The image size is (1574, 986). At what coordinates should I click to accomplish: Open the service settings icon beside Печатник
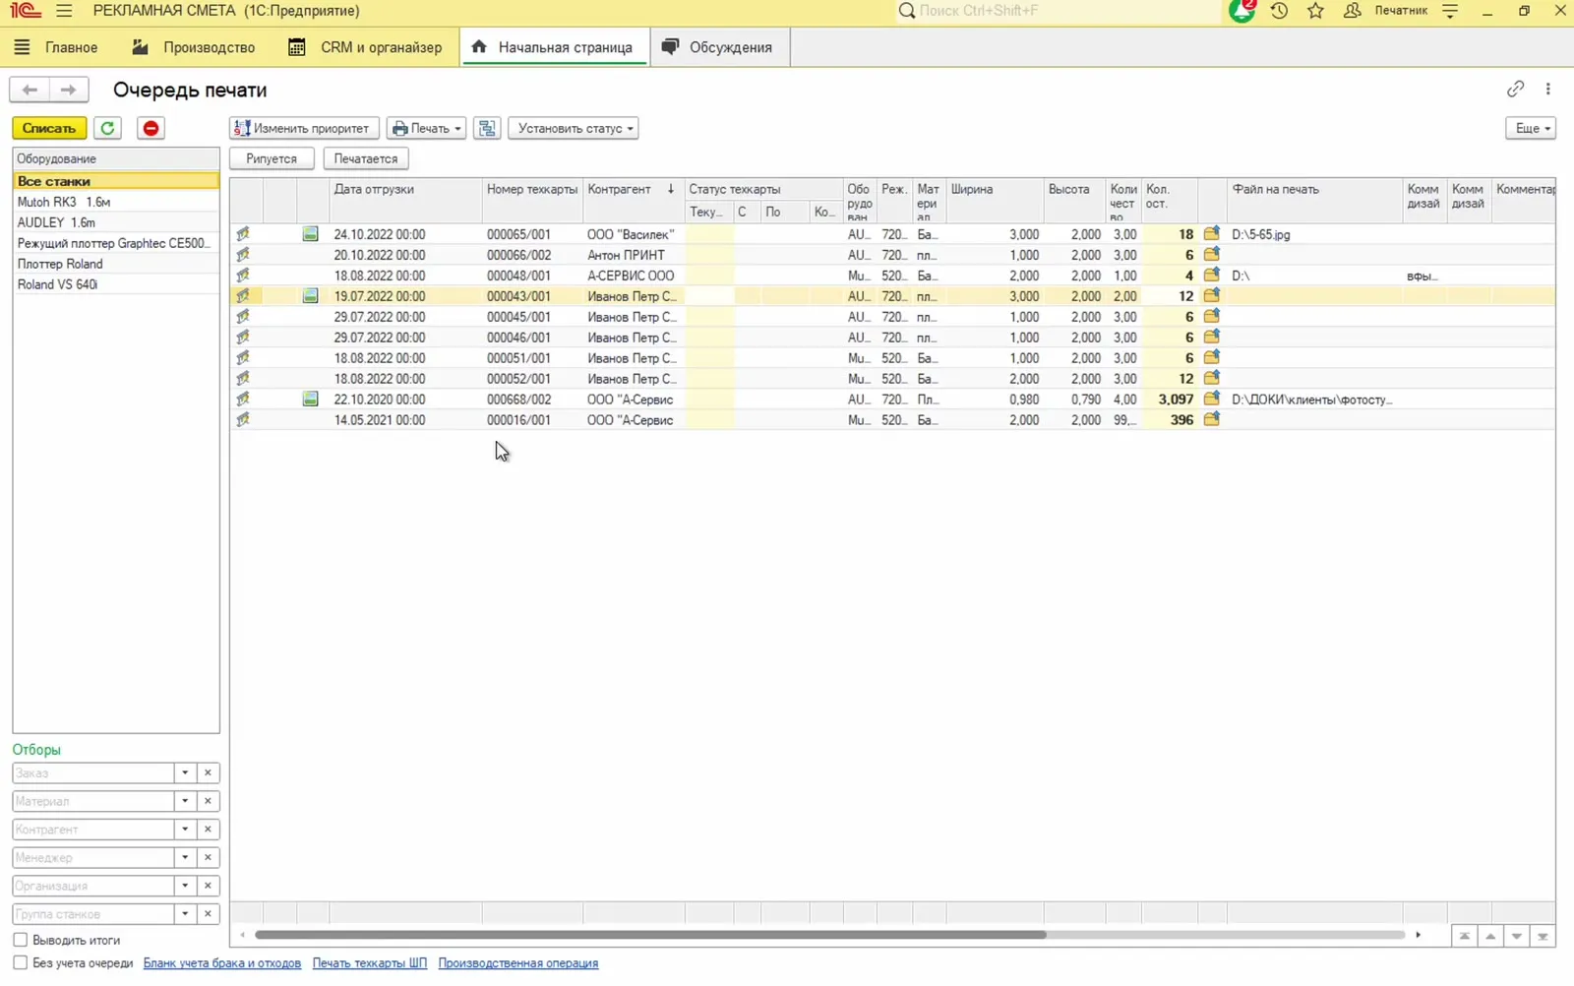click(x=1450, y=11)
